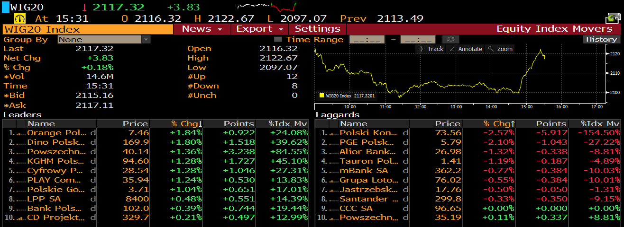This screenshot has width=624, height=227.
Task: Select PGE Polsk... in Laggards list
Action: coord(367,143)
